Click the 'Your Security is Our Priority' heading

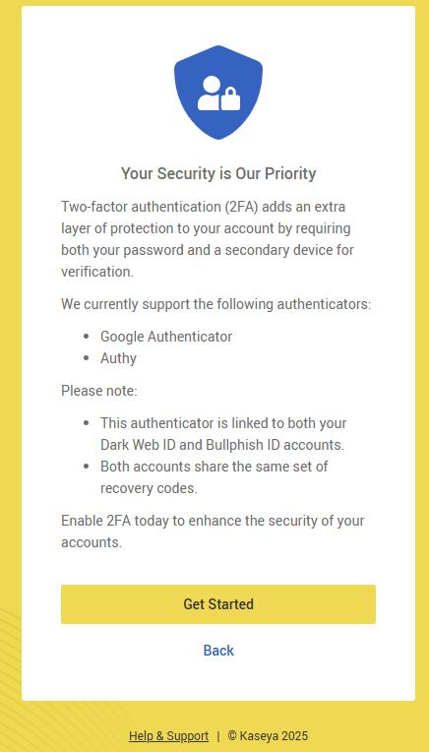(218, 173)
